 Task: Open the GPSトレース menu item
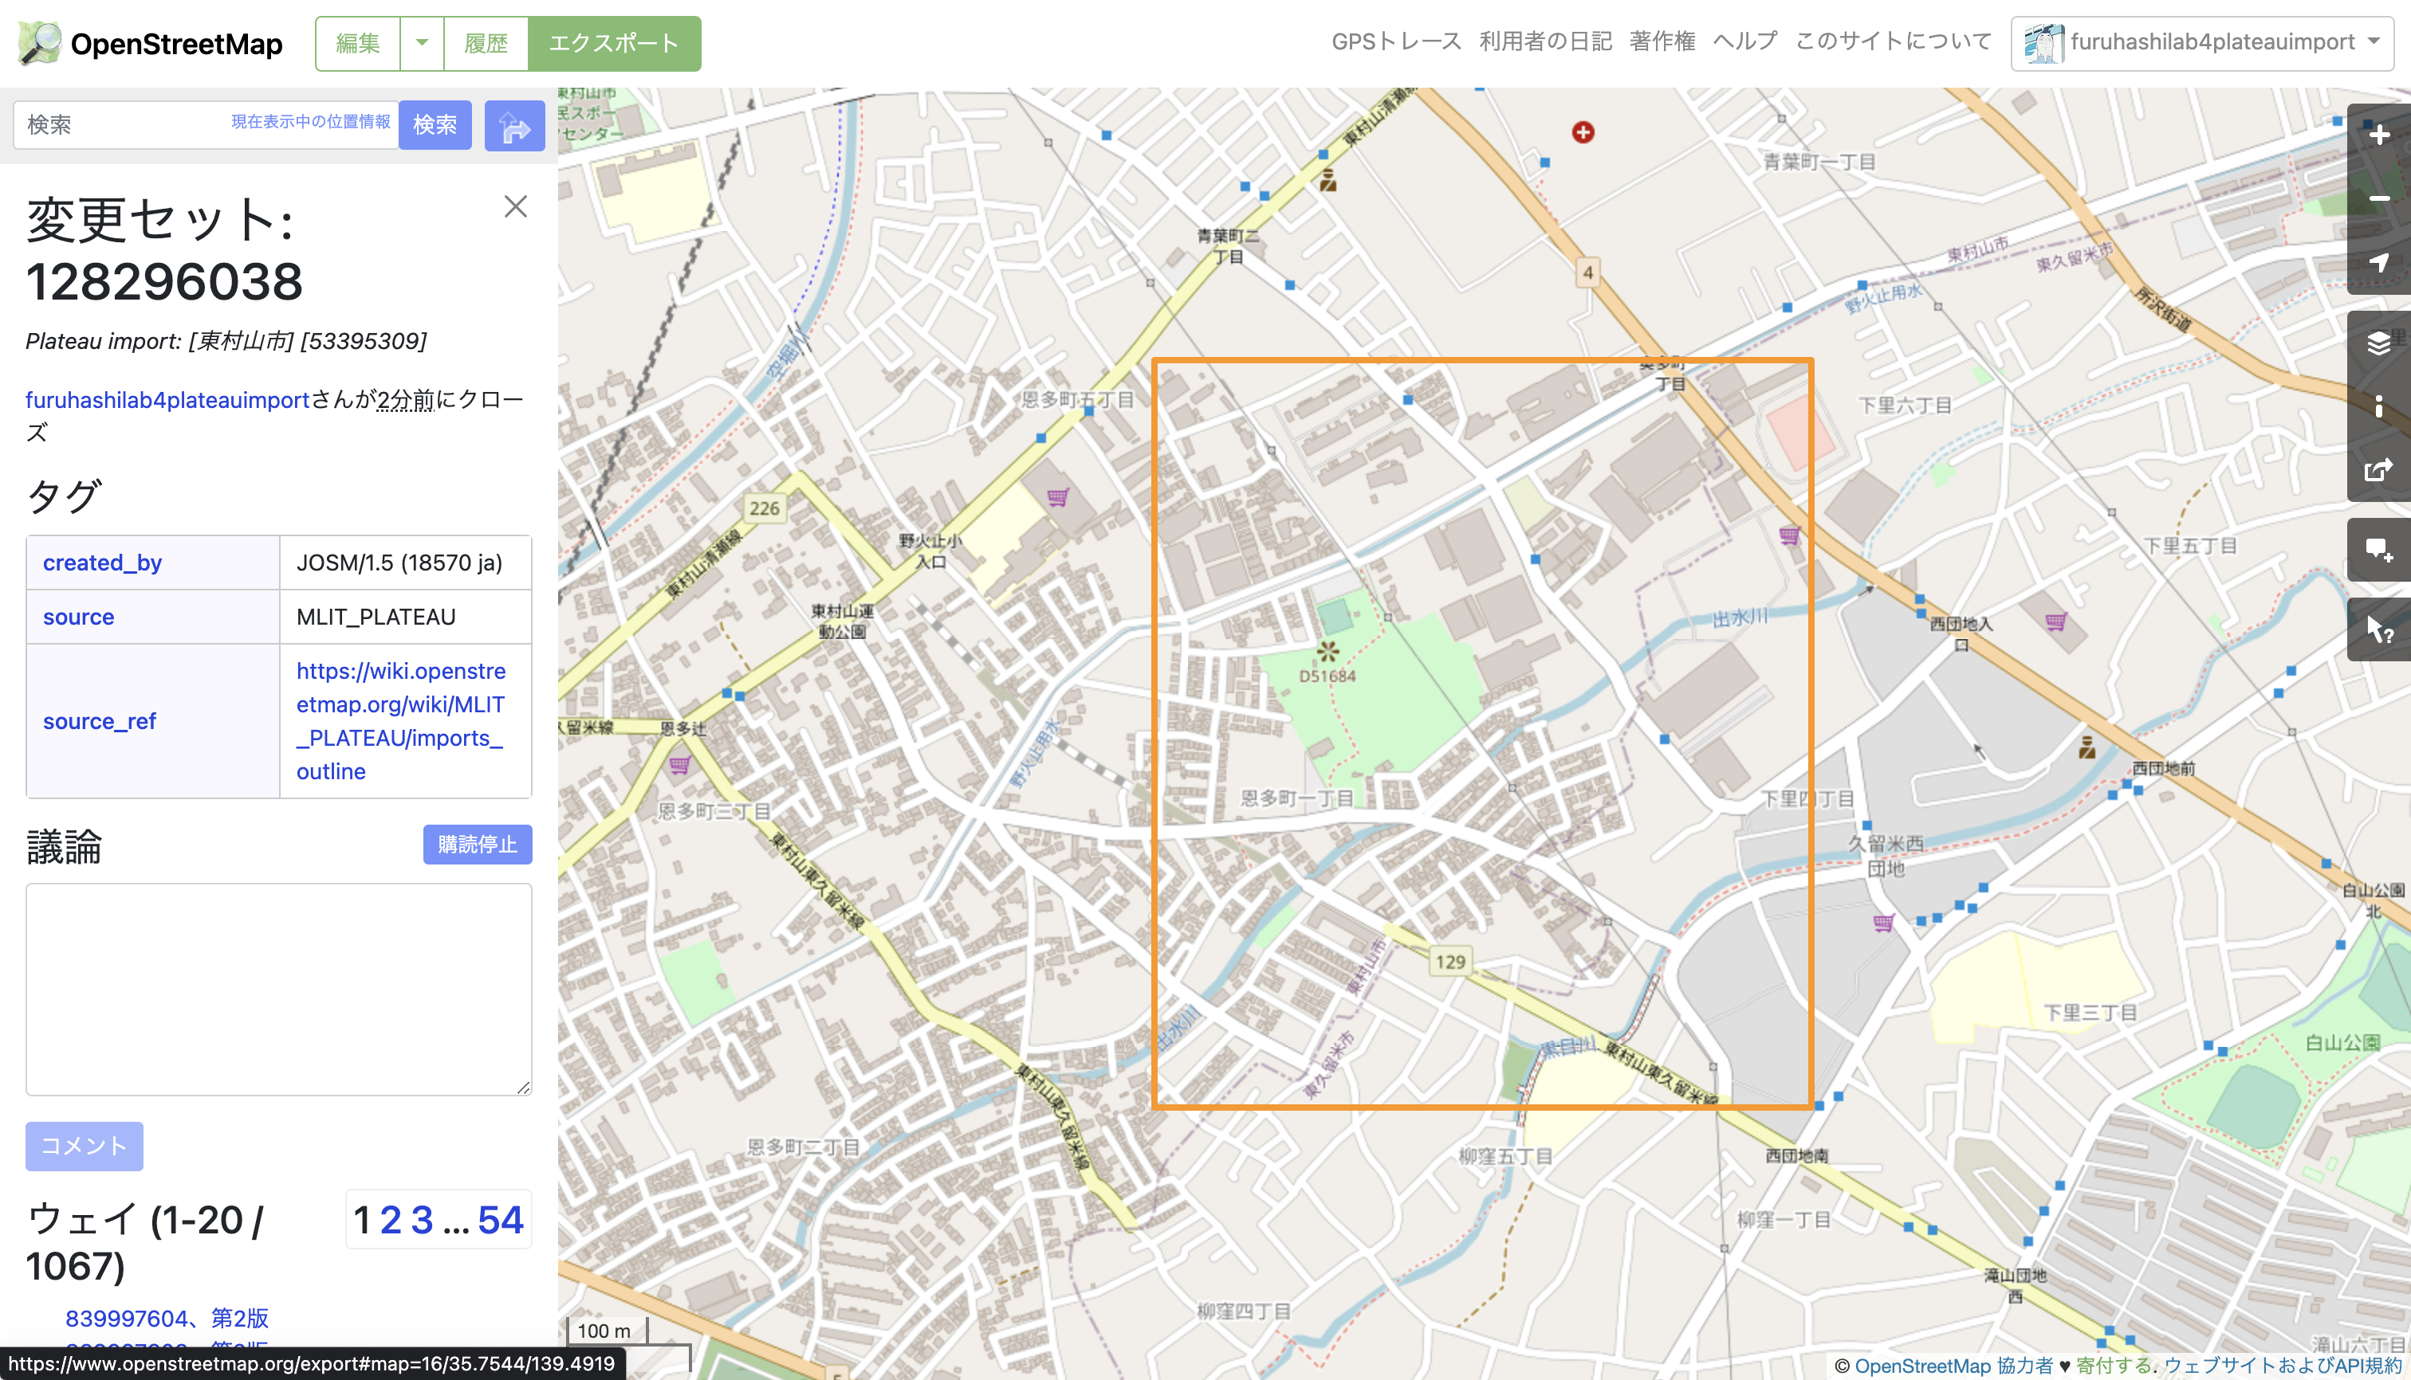[x=1396, y=41]
